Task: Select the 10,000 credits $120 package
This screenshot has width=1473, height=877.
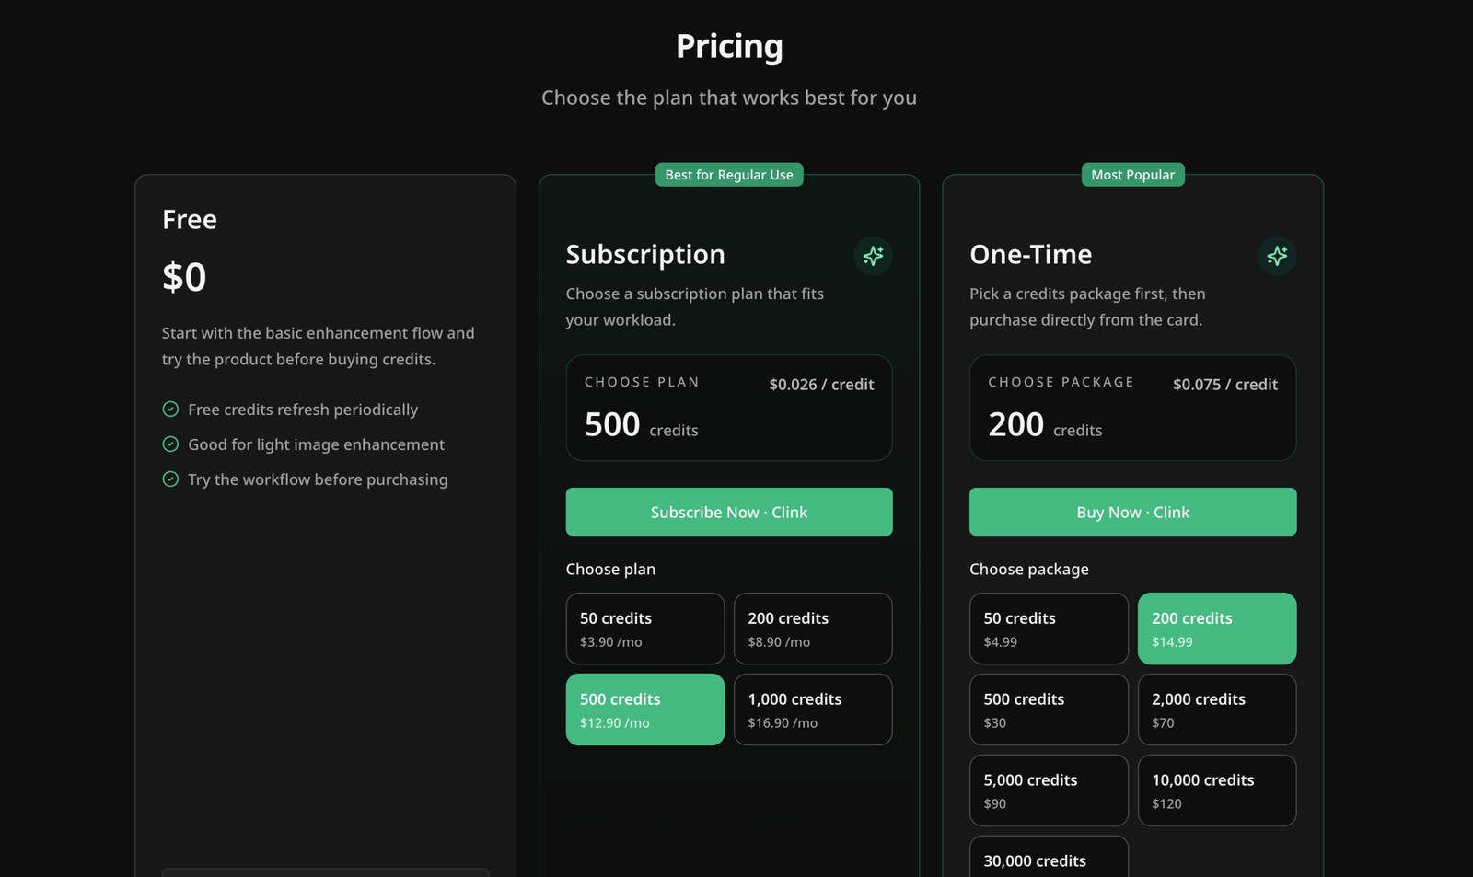Action: pyautogui.click(x=1217, y=790)
